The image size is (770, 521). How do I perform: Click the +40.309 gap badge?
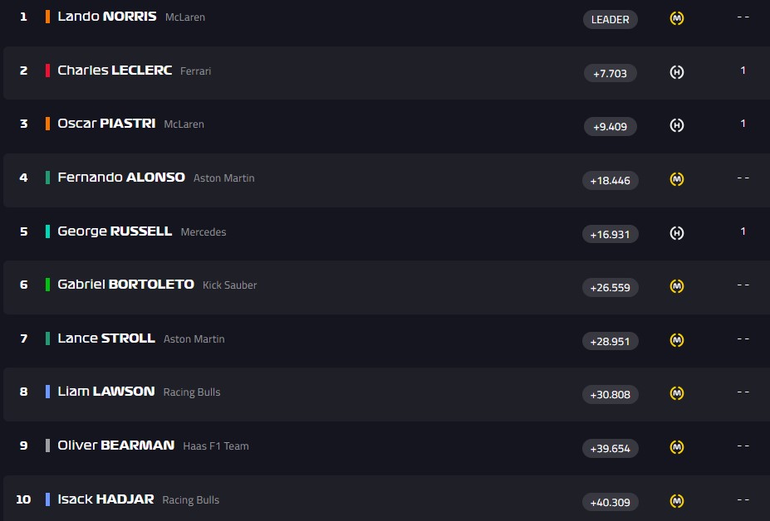610,502
